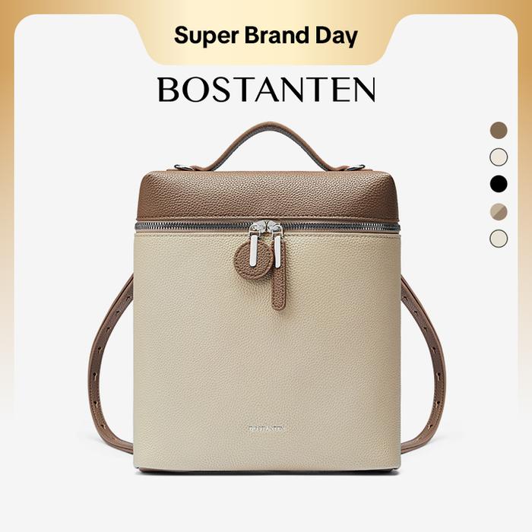The image size is (532, 532).
Task: Choose the cream color swatch with border
Action: pos(499,157)
